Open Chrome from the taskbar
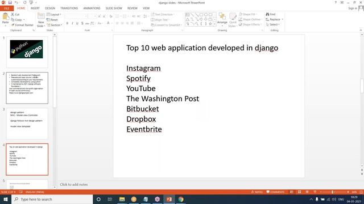 point(181,199)
